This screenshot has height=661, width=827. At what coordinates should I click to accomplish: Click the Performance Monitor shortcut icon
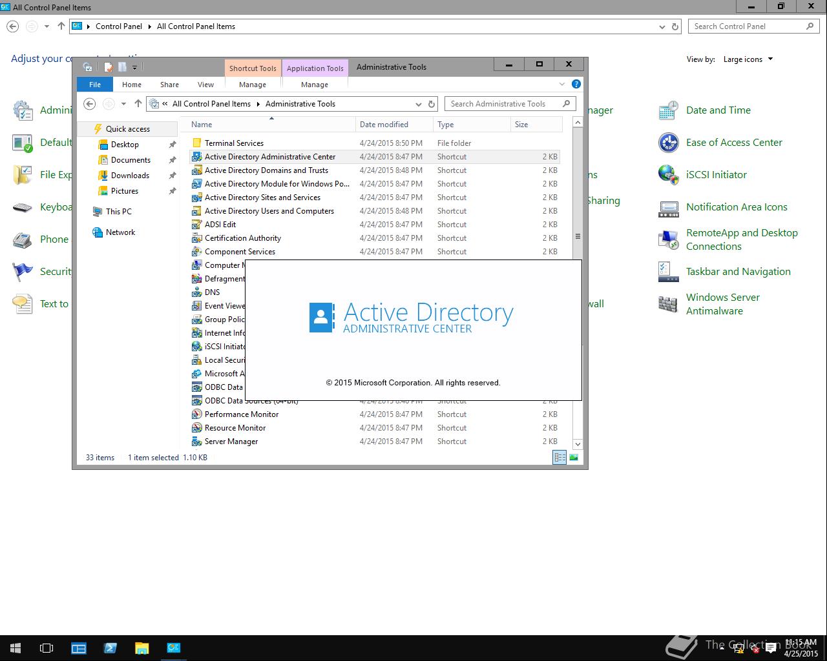click(197, 414)
